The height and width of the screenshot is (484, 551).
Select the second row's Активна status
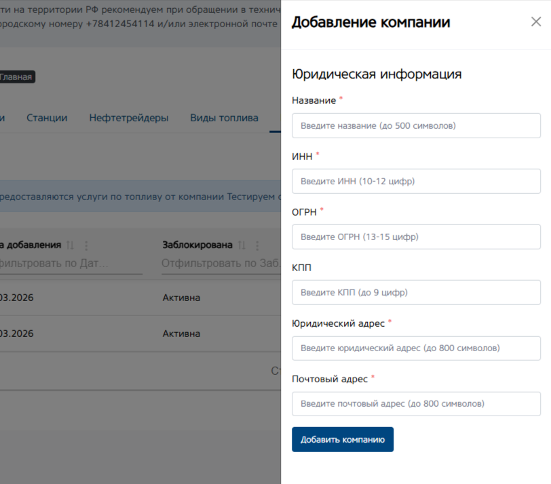181,334
